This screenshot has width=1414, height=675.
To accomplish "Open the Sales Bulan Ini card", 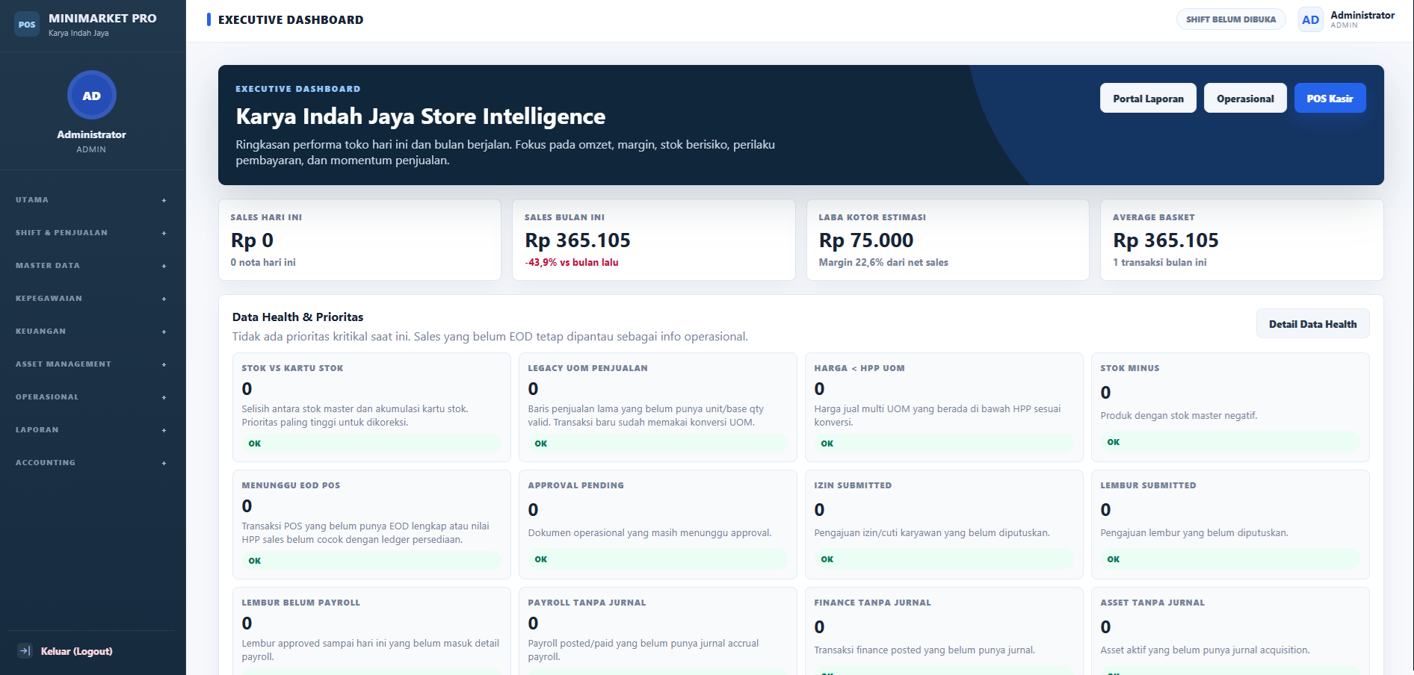I will point(654,240).
